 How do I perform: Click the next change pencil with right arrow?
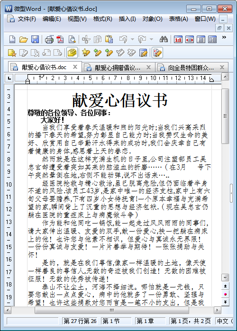[x=109, y=53]
